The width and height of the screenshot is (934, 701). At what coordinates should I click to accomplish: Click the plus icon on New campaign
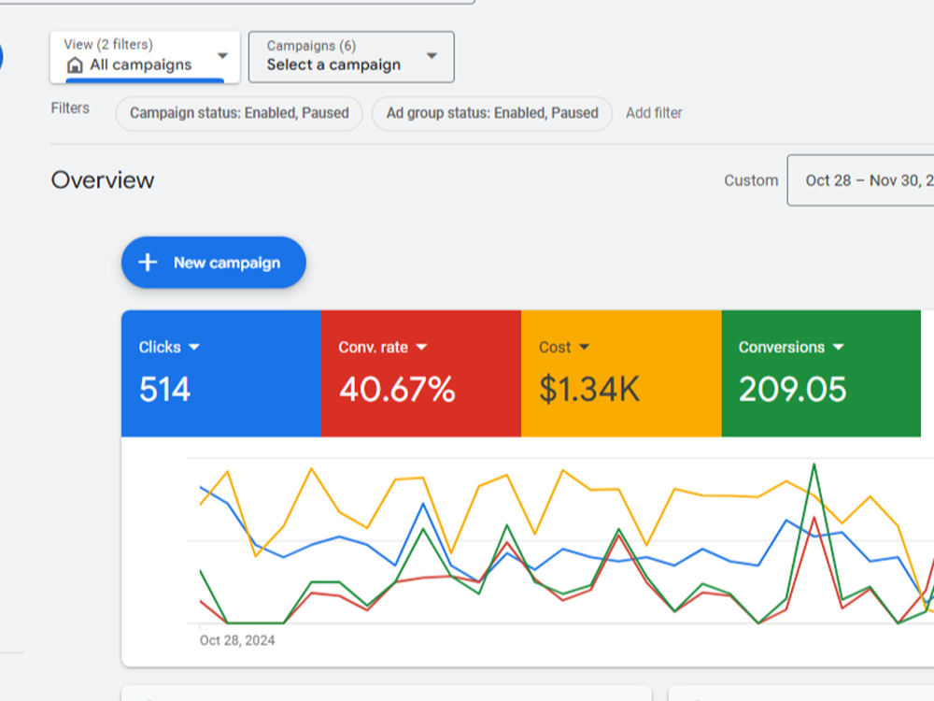coord(148,263)
